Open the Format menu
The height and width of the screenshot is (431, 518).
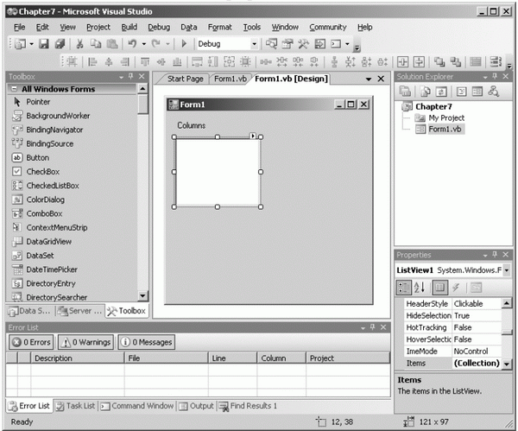click(x=219, y=27)
